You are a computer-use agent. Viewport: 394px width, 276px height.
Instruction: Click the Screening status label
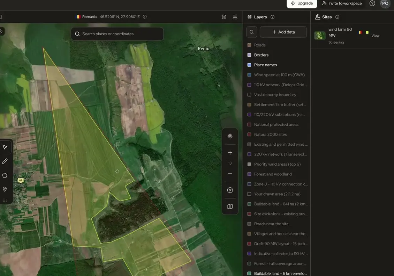[x=336, y=42]
